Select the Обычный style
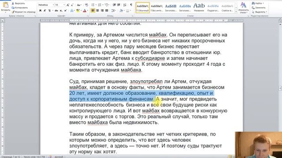Image resolution: width=282 pixels, height=158 pixels. (x=143, y=8)
